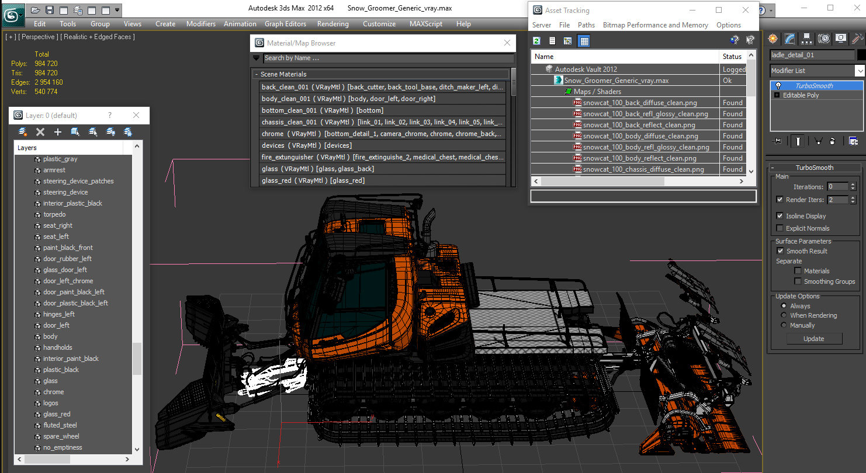This screenshot has height=473, width=866.
Task: Click Realistic + Edged Faces shading label
Action: coord(98,37)
